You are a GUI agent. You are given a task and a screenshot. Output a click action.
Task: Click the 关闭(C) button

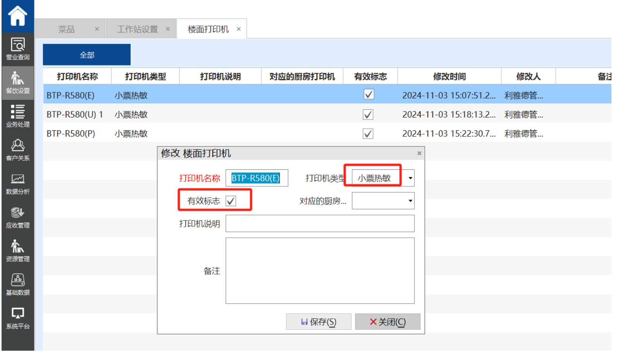coord(388,322)
